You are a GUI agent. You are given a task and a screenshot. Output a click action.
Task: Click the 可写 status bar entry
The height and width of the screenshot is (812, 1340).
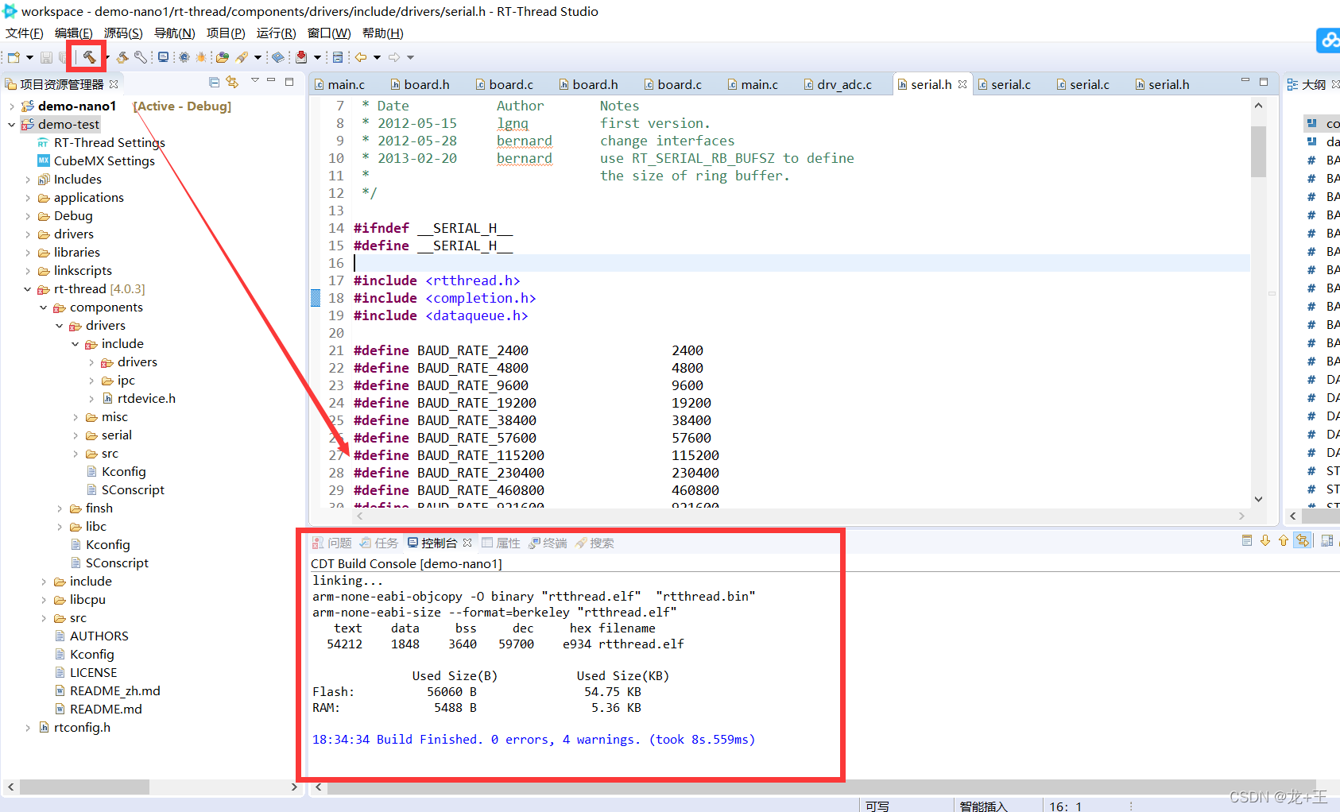click(877, 806)
